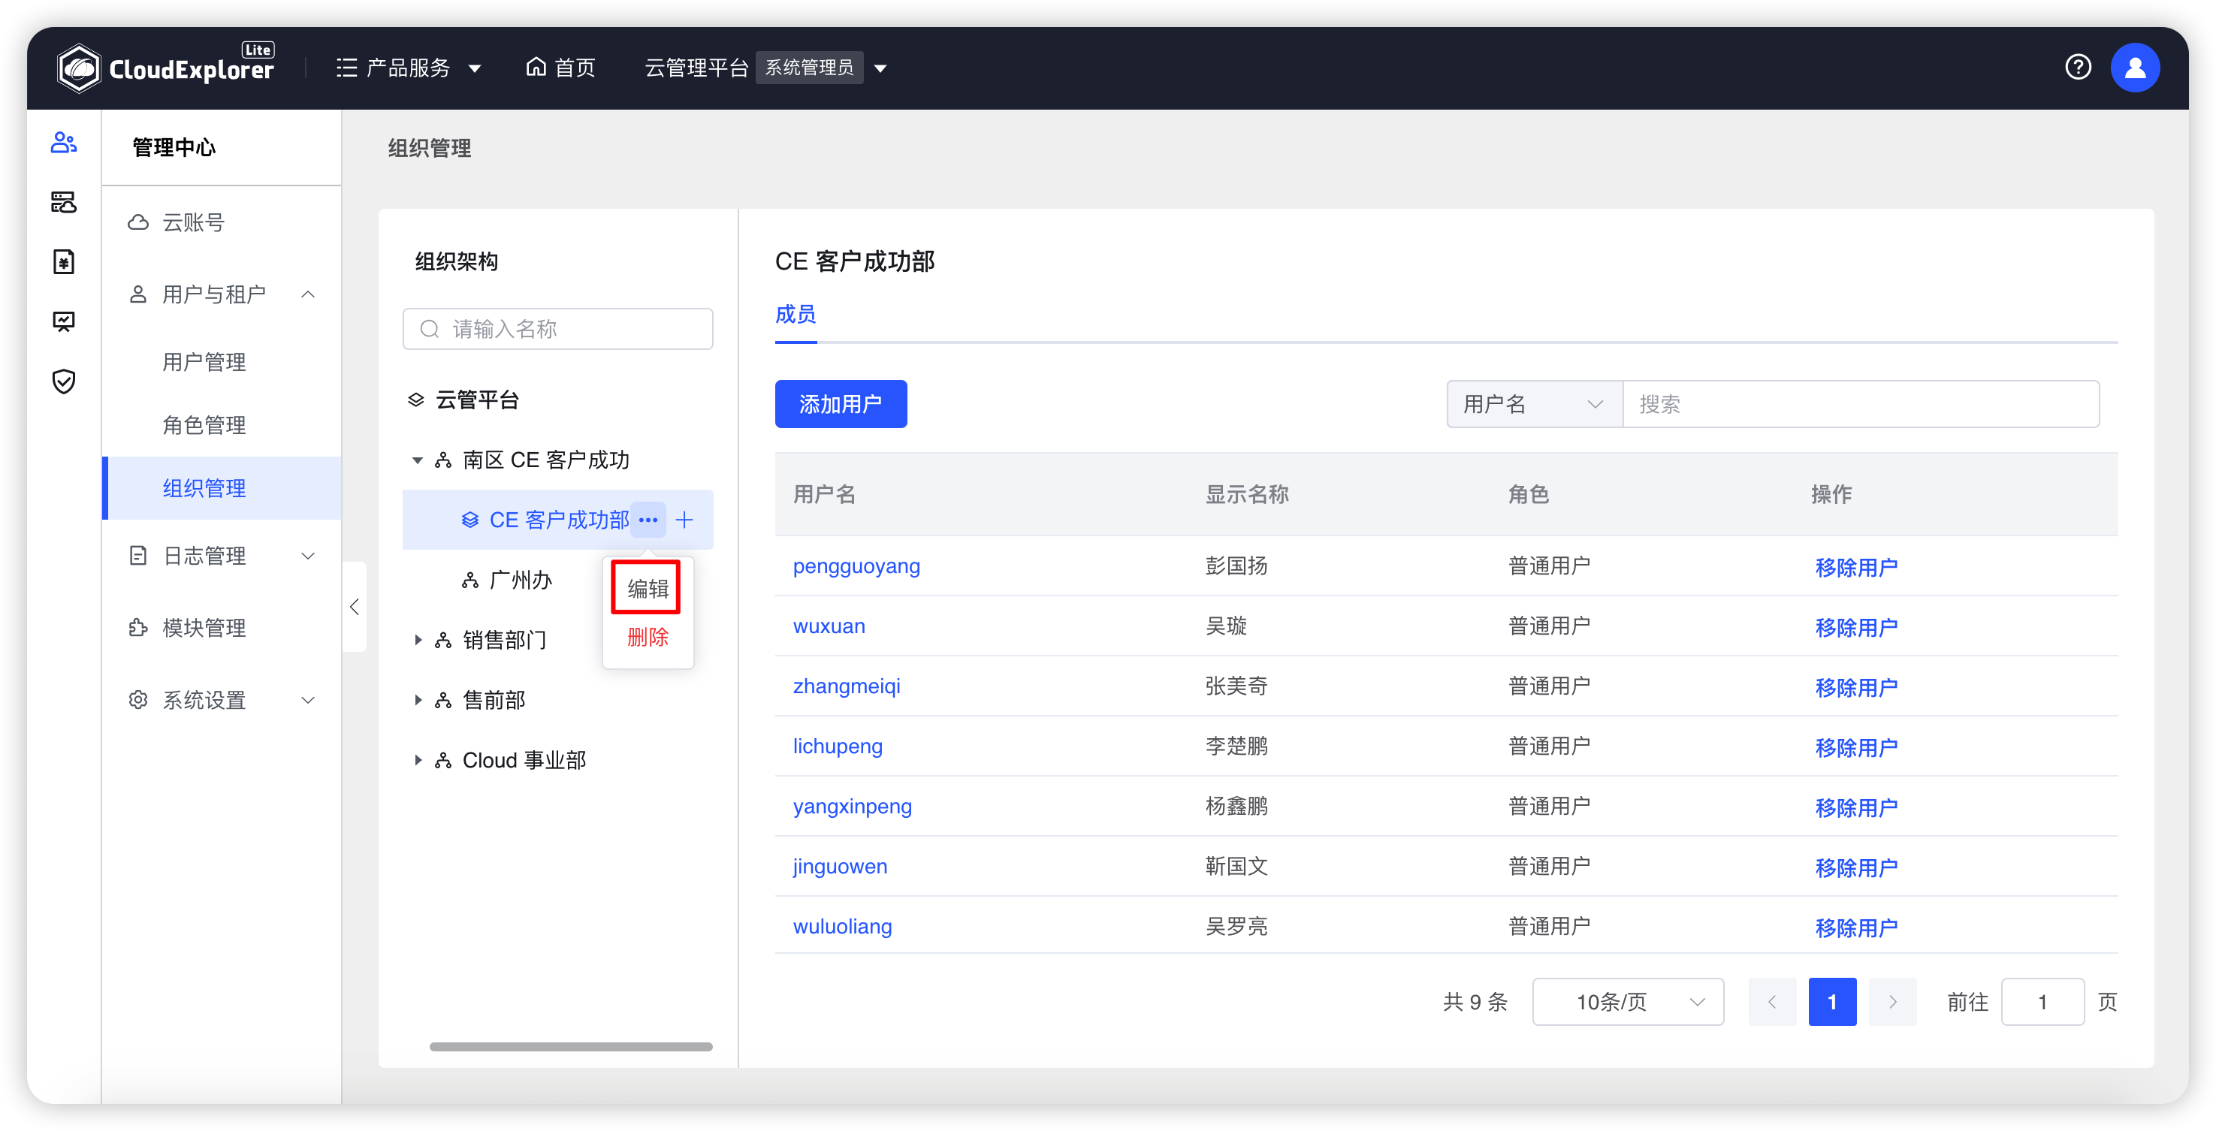Open user link wuxuan

829,626
